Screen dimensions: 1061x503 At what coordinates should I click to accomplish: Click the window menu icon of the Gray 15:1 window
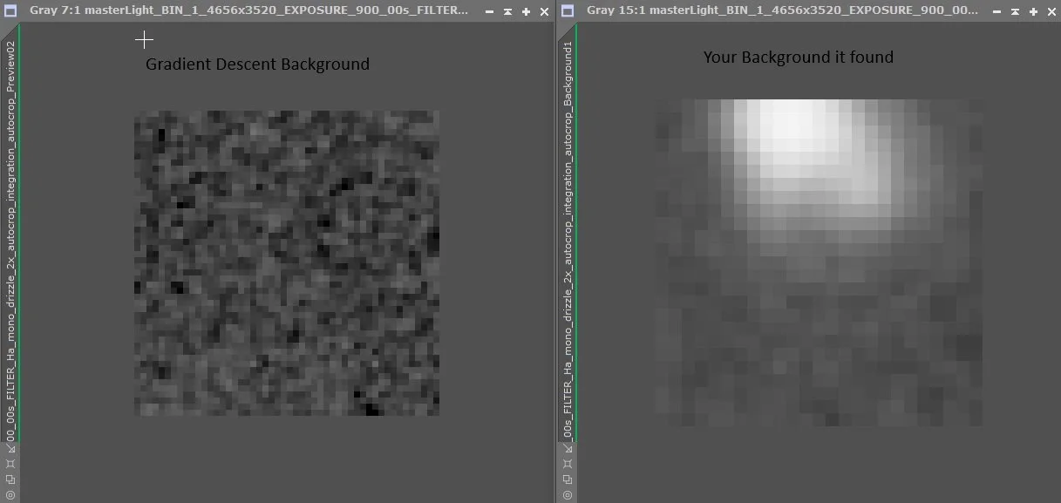coord(568,11)
